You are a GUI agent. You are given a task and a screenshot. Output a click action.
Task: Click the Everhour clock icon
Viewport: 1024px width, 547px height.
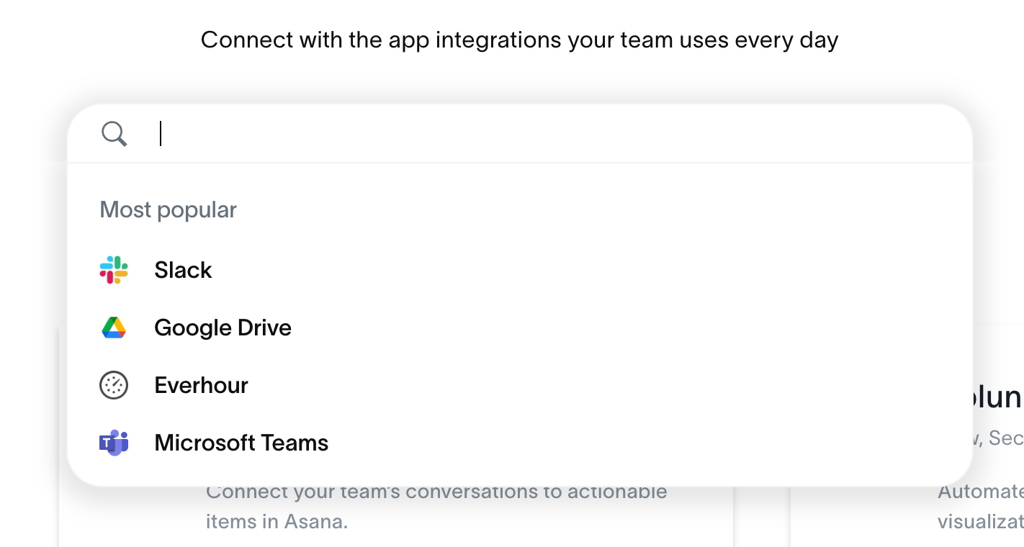tap(114, 385)
